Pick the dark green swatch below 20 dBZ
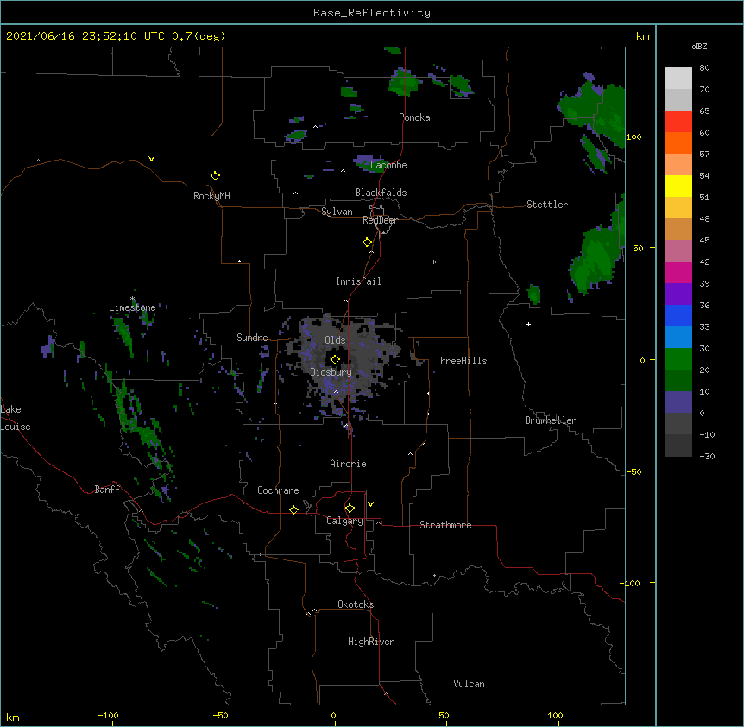This screenshot has height=727, width=744. click(678, 381)
